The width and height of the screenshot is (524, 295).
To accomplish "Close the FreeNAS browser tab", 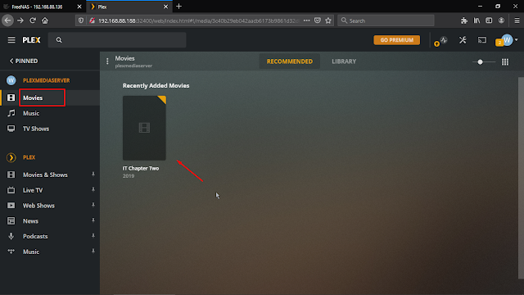I will (79, 7).
